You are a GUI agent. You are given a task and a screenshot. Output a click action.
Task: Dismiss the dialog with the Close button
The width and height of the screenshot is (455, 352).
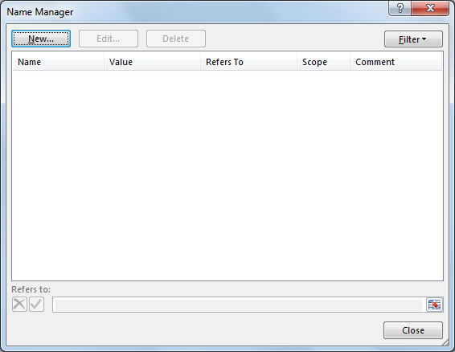pyautogui.click(x=413, y=330)
